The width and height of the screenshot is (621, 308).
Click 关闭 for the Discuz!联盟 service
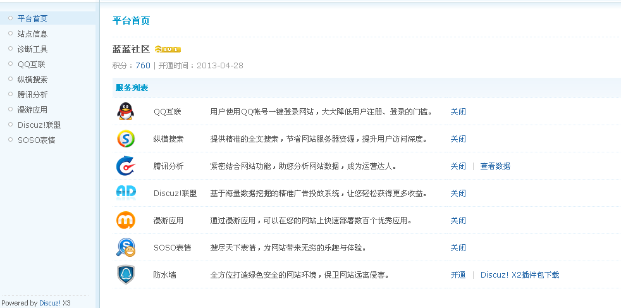(458, 193)
